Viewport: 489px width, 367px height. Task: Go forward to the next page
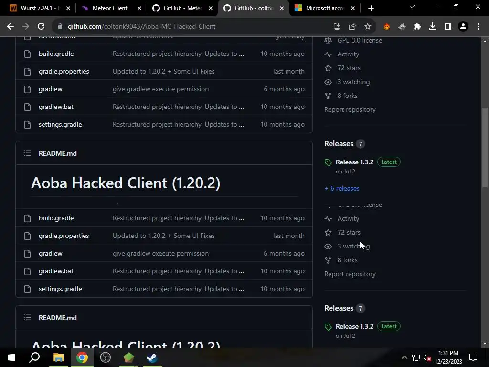26,27
